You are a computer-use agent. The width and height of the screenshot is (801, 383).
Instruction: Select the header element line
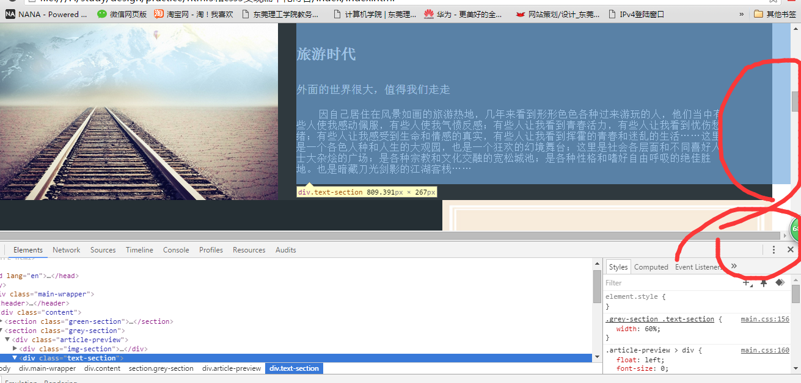[x=34, y=303]
